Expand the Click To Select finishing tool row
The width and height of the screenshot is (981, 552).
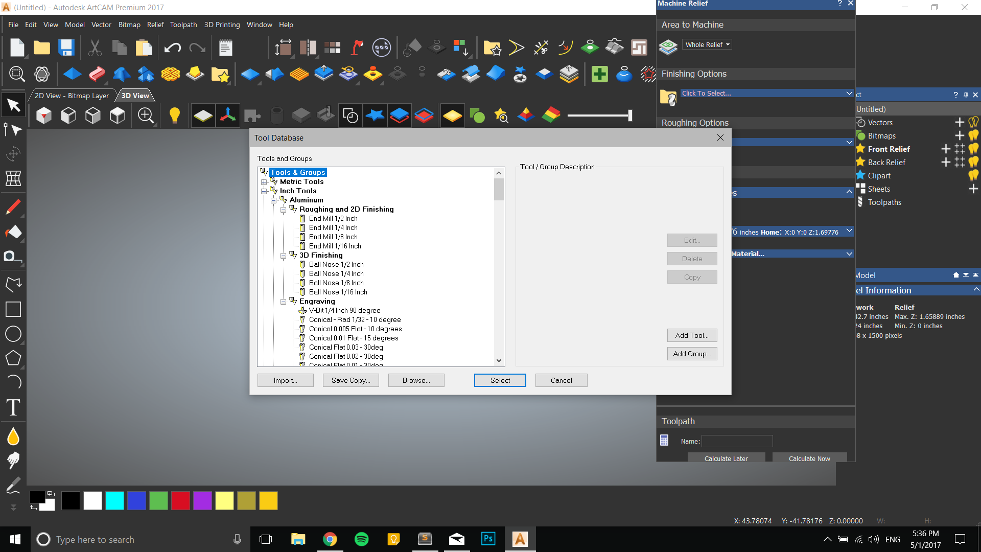pyautogui.click(x=766, y=93)
